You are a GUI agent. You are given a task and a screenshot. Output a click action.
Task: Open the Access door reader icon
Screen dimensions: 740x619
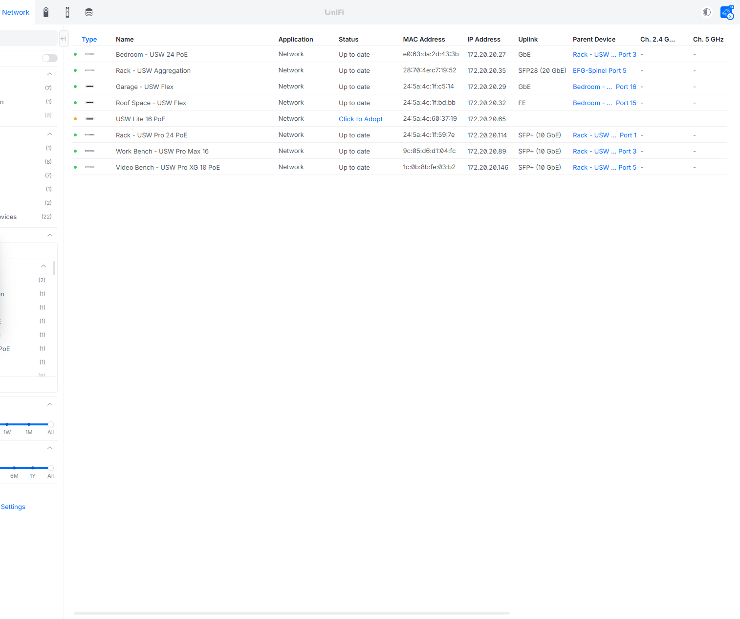67,12
